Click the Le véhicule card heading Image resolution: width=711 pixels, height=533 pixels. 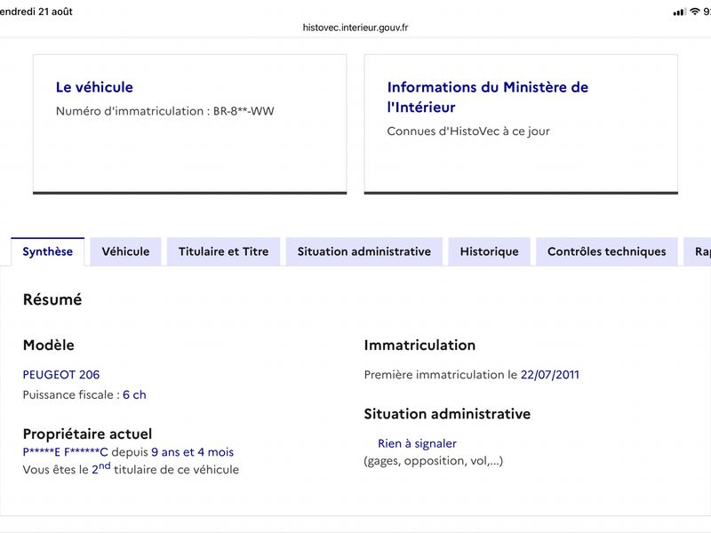[94, 87]
